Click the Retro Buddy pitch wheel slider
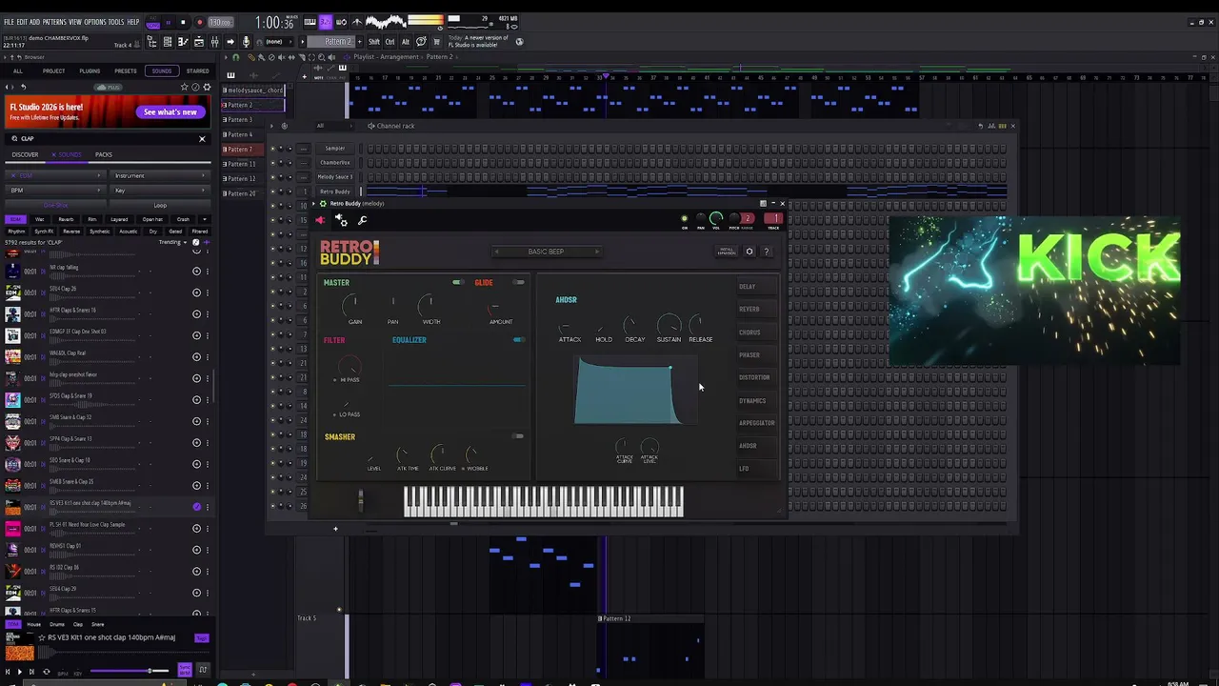The height and width of the screenshot is (686, 1219). point(360,501)
